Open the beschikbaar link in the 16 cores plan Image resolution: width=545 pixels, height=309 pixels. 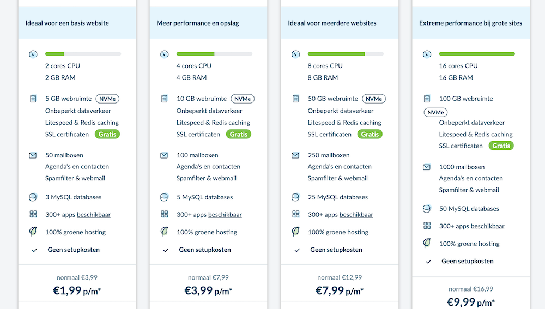pyautogui.click(x=487, y=226)
